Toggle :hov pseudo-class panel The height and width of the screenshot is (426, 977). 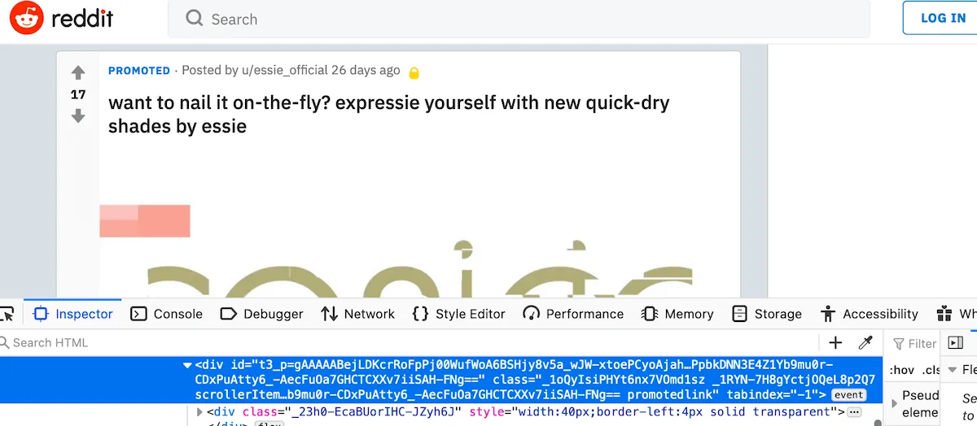point(901,370)
